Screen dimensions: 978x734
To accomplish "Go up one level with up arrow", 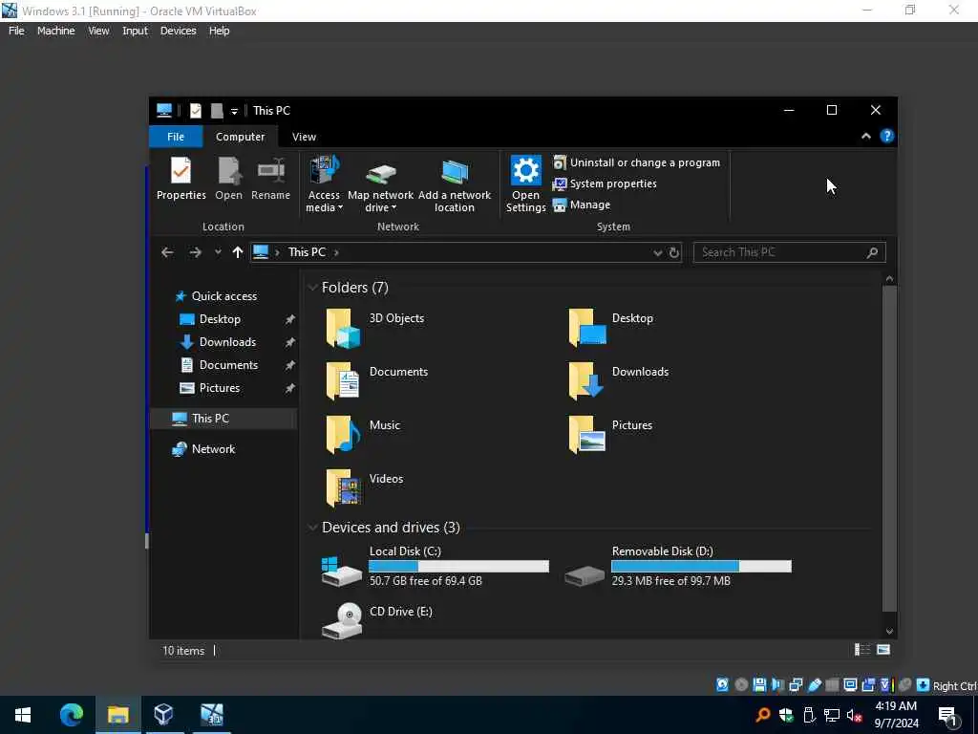I will (237, 252).
